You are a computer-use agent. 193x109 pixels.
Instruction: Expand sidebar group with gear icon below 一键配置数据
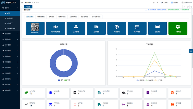click(x=10, y=34)
